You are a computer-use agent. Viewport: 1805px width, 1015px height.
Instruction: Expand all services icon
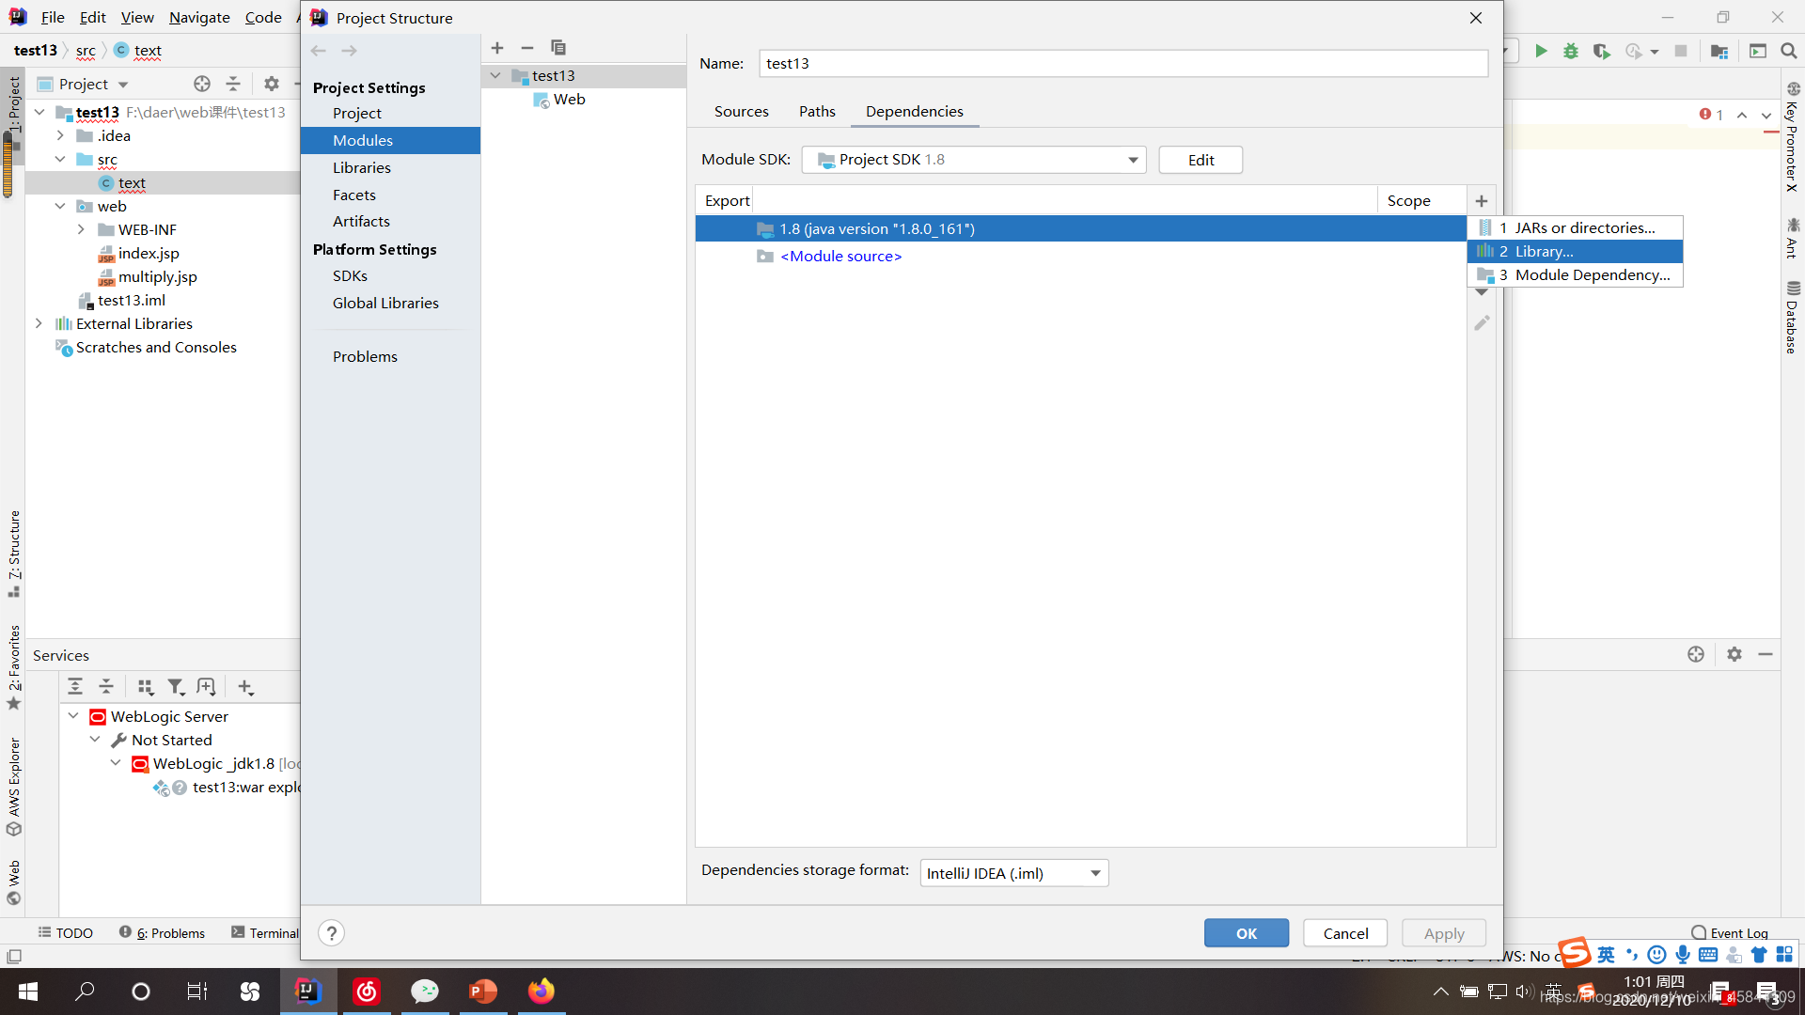75,687
